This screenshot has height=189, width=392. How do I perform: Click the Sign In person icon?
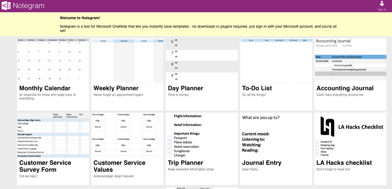[x=382, y=4]
